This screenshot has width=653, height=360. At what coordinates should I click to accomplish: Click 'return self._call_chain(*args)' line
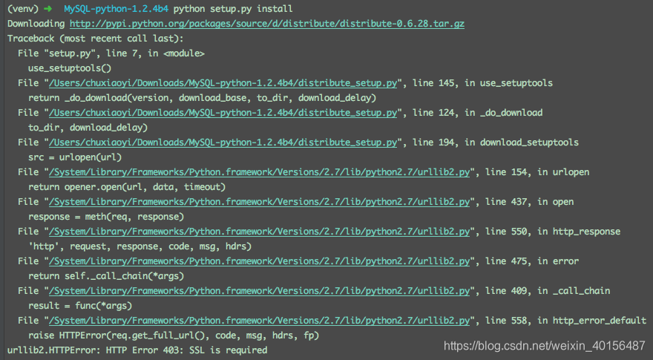point(106,276)
